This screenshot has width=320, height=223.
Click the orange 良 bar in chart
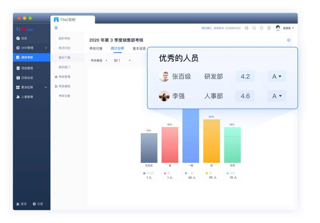coord(212,141)
